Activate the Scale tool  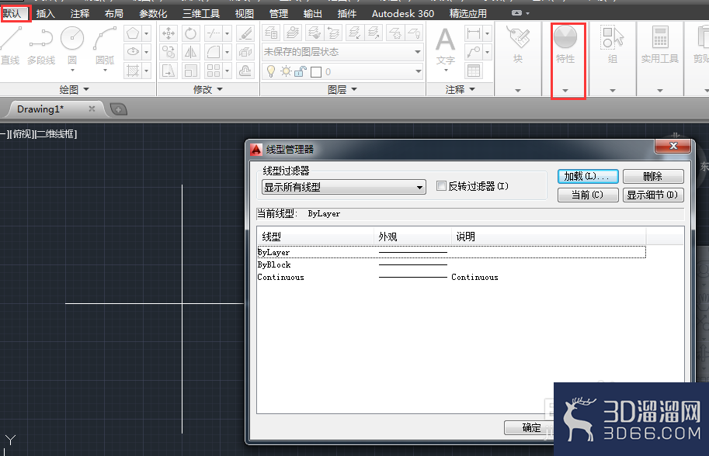191,71
